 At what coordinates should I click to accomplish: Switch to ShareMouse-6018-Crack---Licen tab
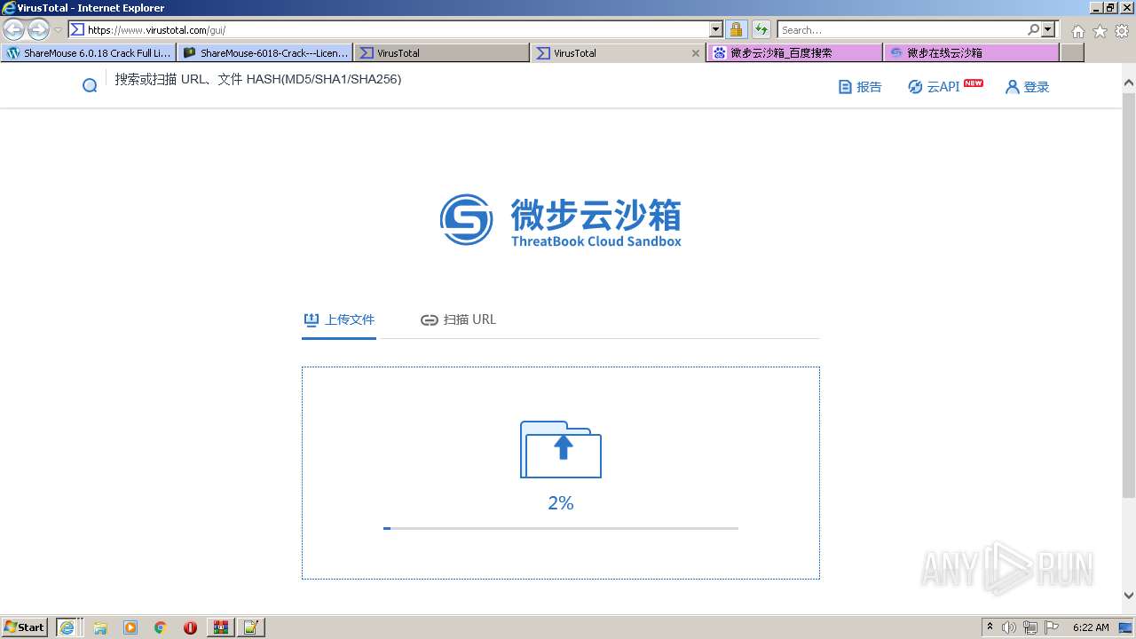click(265, 53)
